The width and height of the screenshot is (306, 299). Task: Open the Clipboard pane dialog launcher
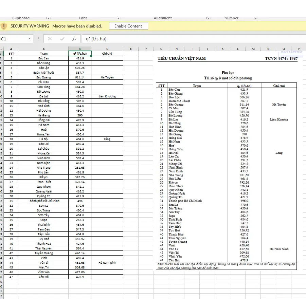coord(48,18)
